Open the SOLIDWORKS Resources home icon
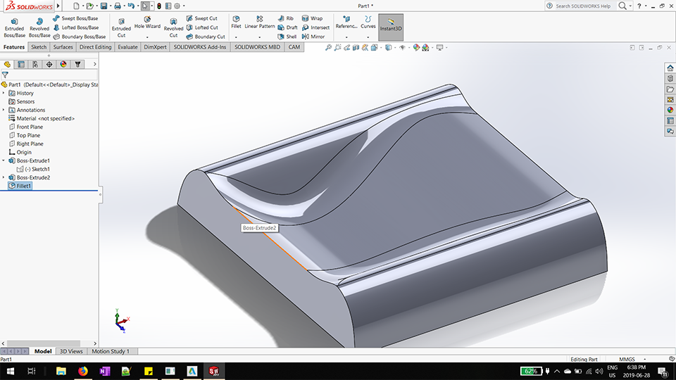The height and width of the screenshot is (380, 676). (670, 68)
